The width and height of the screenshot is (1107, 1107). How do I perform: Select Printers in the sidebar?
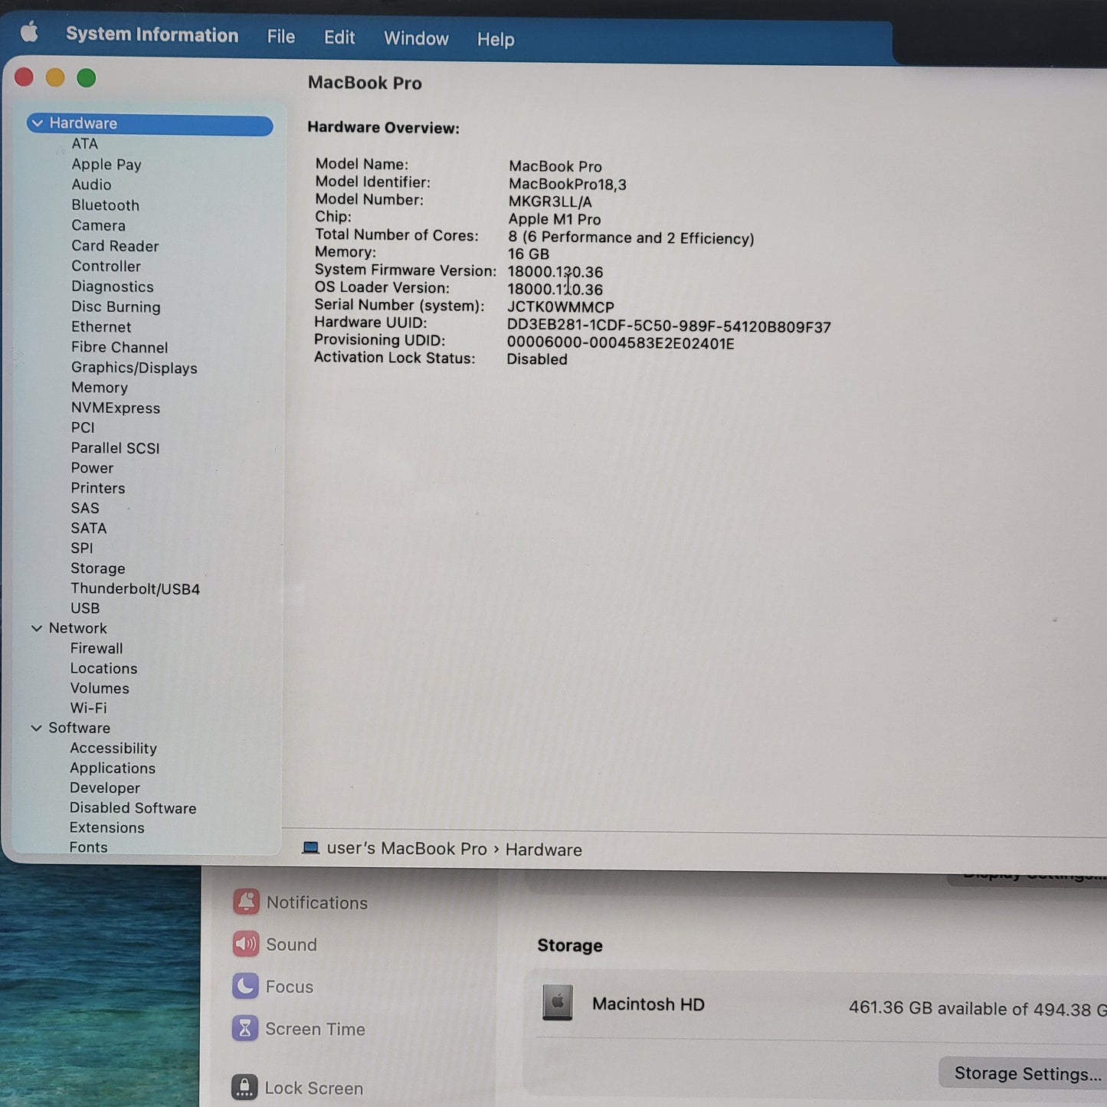pos(98,488)
